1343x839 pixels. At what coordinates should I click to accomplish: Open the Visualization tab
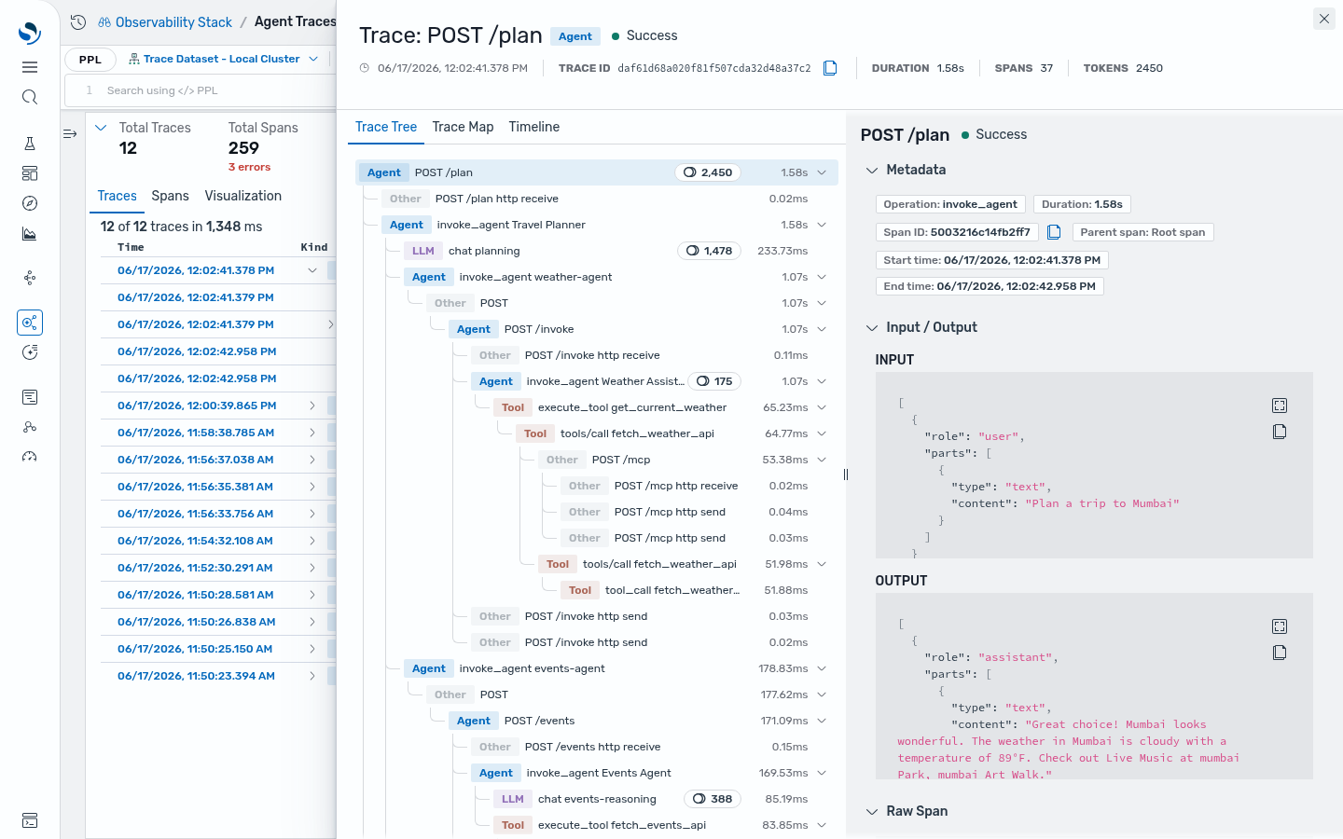click(x=243, y=196)
